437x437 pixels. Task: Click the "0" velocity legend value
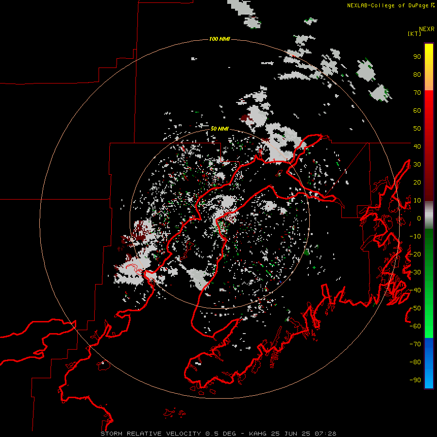[x=419, y=218]
